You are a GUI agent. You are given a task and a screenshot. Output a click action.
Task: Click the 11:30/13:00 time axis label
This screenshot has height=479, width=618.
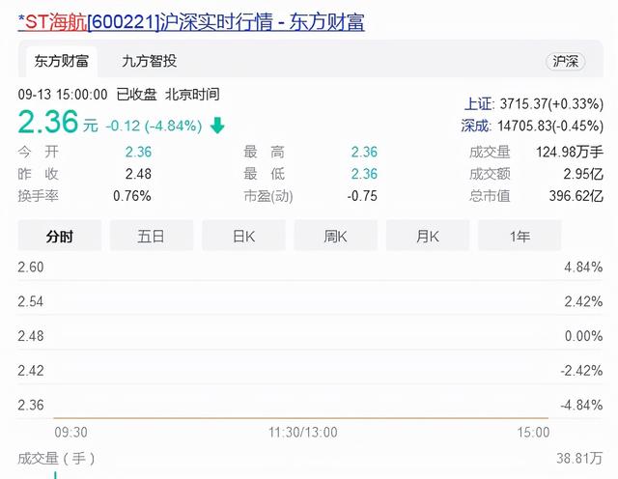click(302, 433)
